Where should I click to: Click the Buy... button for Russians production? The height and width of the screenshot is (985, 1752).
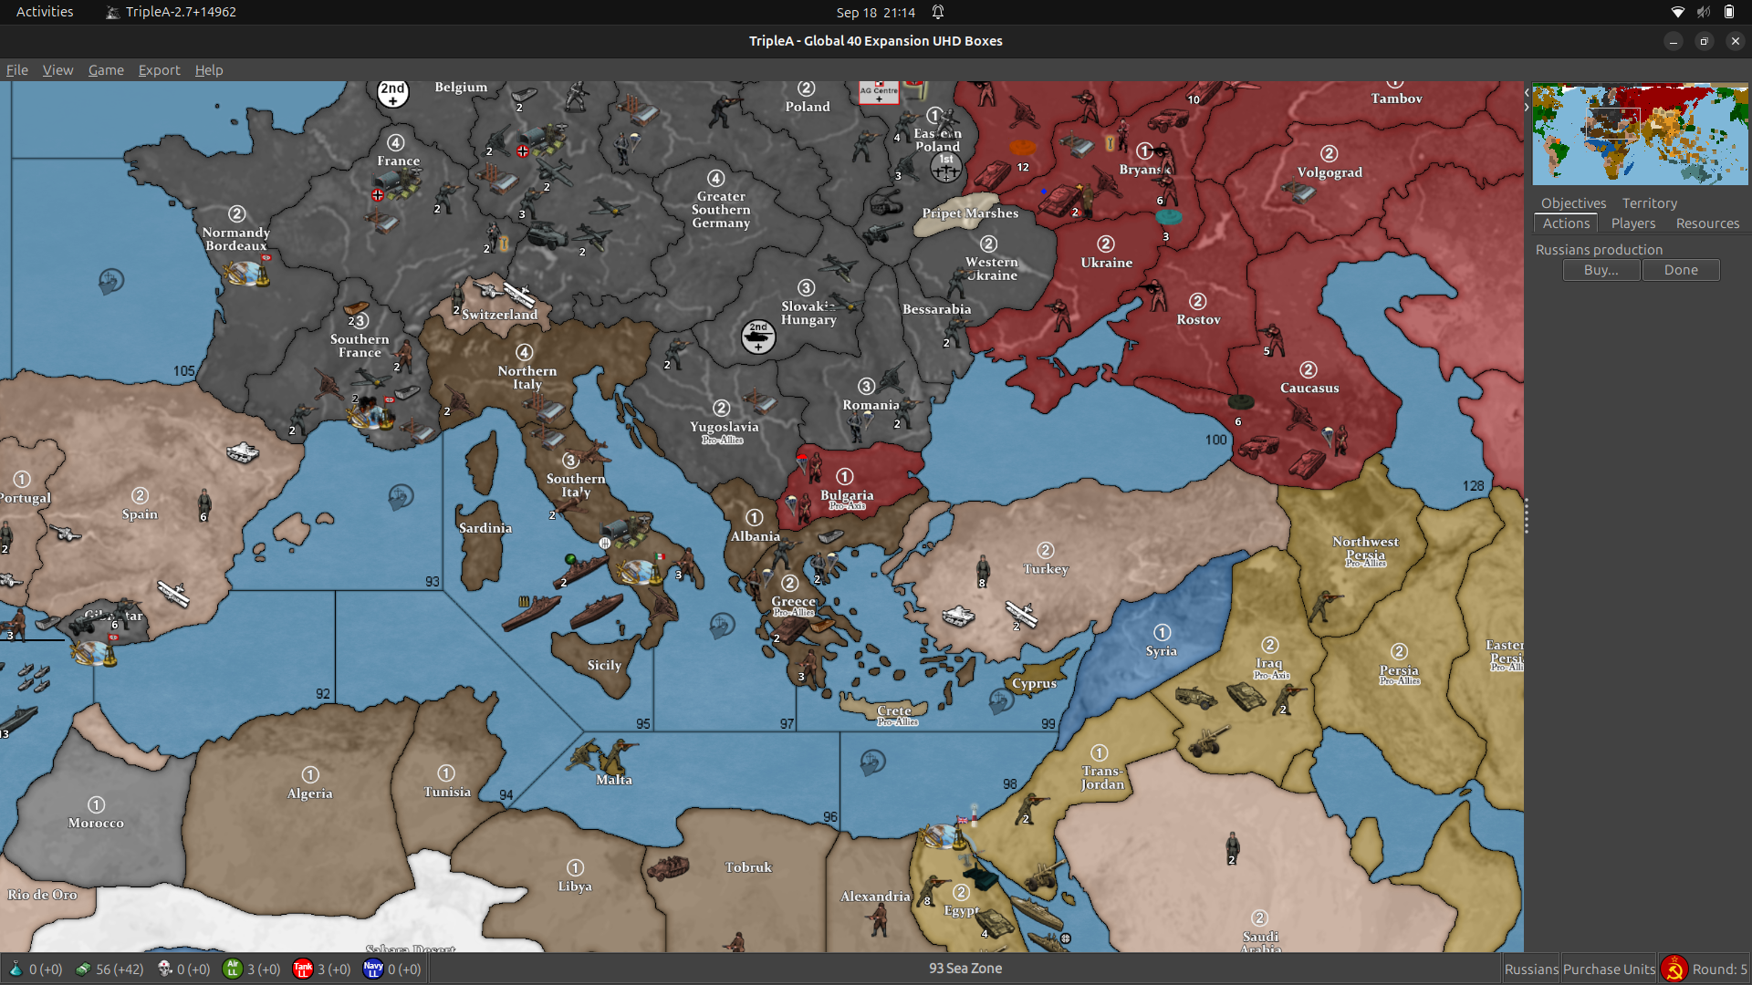1601,270
